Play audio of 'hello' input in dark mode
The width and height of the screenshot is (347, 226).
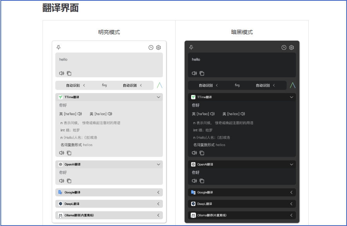(194, 73)
